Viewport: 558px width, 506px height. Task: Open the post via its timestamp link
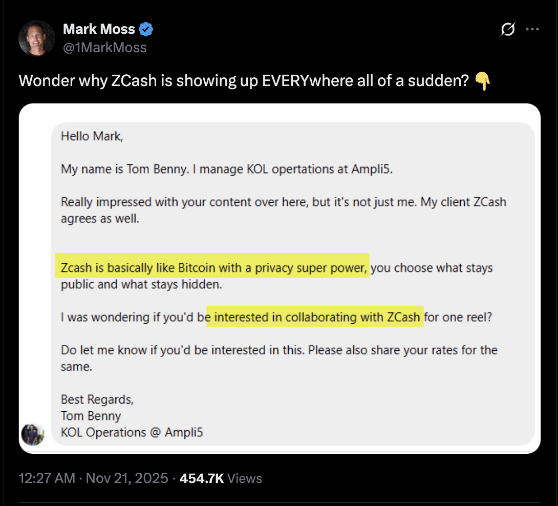pyautogui.click(x=47, y=478)
